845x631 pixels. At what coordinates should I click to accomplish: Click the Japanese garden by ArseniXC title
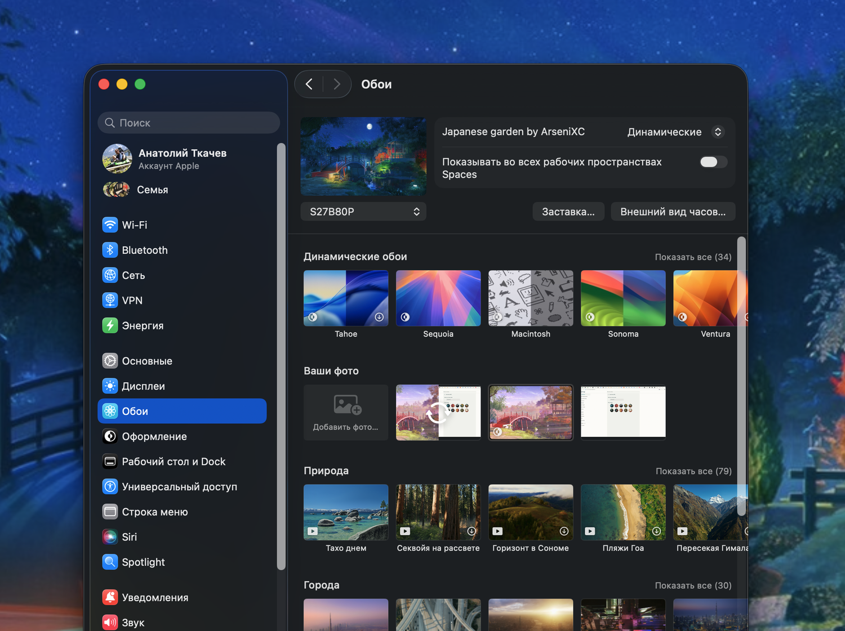(513, 132)
